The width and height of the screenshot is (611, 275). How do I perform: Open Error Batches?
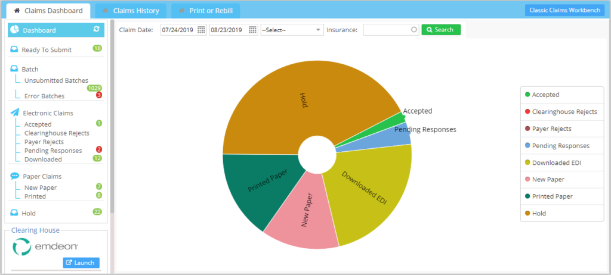tap(44, 96)
